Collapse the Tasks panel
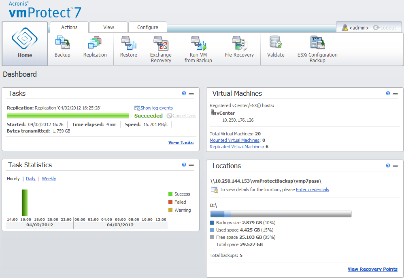The height and width of the screenshot is (278, 404). click(x=191, y=93)
